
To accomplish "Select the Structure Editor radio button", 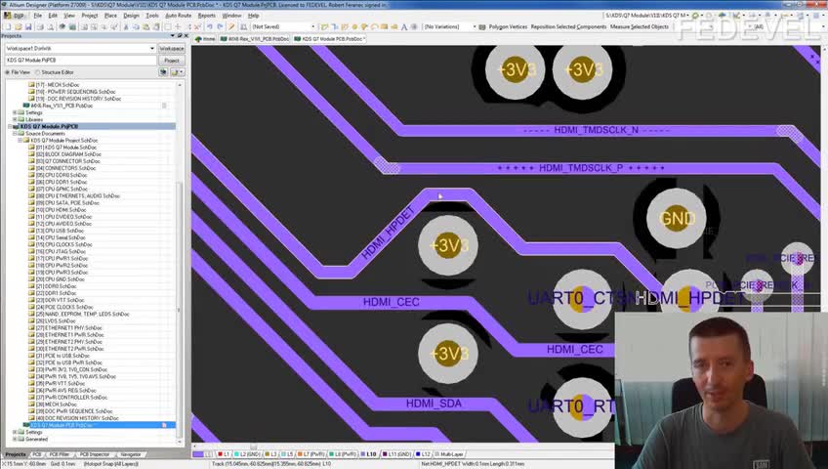I will (x=37, y=72).
